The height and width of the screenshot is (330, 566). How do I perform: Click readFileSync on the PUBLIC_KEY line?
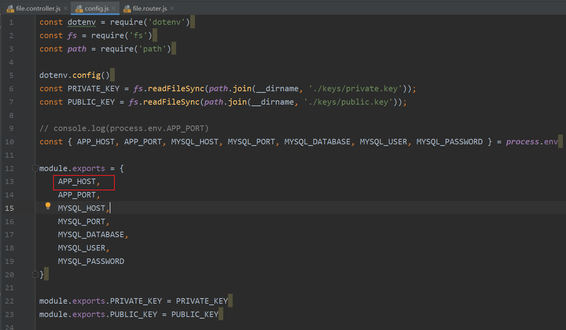pos(171,102)
